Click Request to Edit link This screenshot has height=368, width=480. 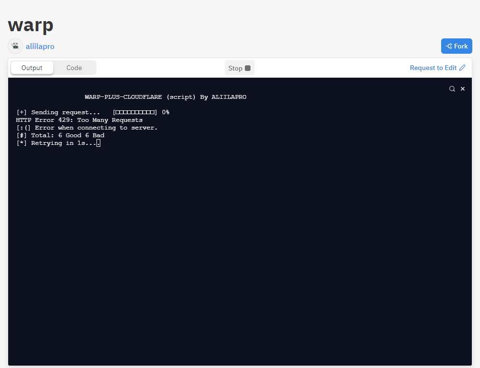(x=437, y=68)
